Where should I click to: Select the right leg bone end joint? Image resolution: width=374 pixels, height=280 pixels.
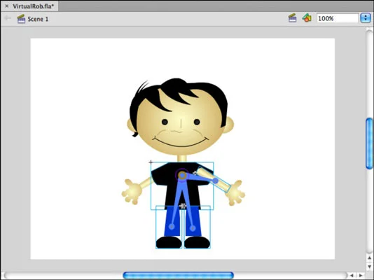pyautogui.click(x=193, y=228)
